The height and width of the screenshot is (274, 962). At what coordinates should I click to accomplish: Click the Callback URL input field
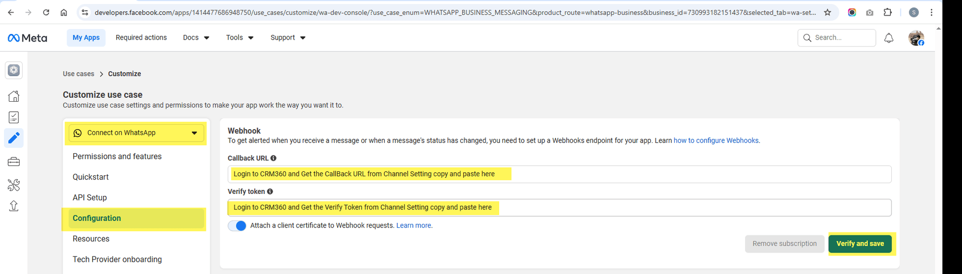click(x=560, y=174)
